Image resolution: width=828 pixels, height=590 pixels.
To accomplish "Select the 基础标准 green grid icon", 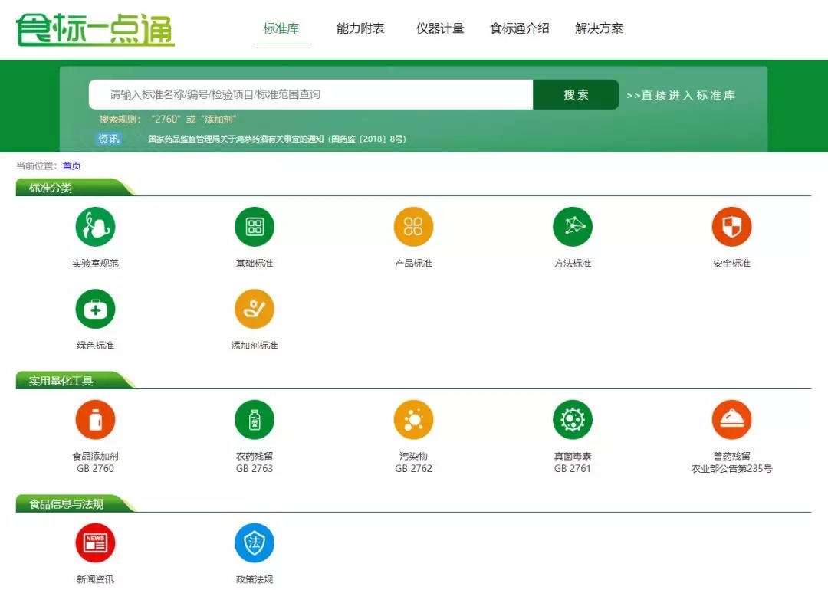I will click(255, 227).
